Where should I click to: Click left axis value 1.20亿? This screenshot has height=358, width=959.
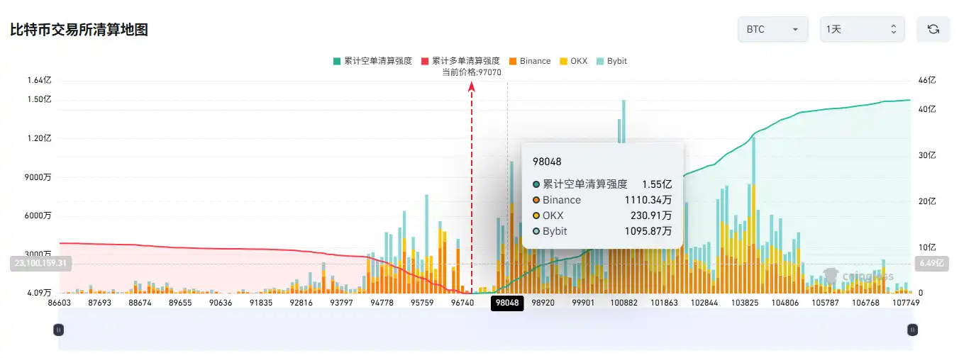coord(40,138)
